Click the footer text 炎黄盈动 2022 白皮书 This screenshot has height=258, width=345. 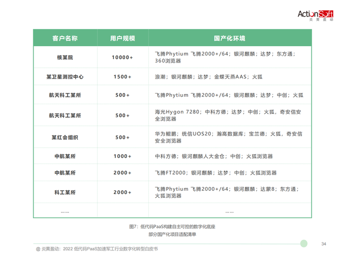tap(97, 249)
